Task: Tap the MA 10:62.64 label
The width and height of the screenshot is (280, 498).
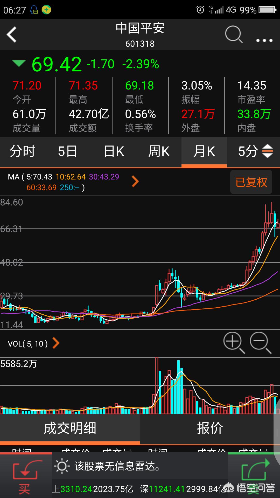Action: [x=71, y=177]
